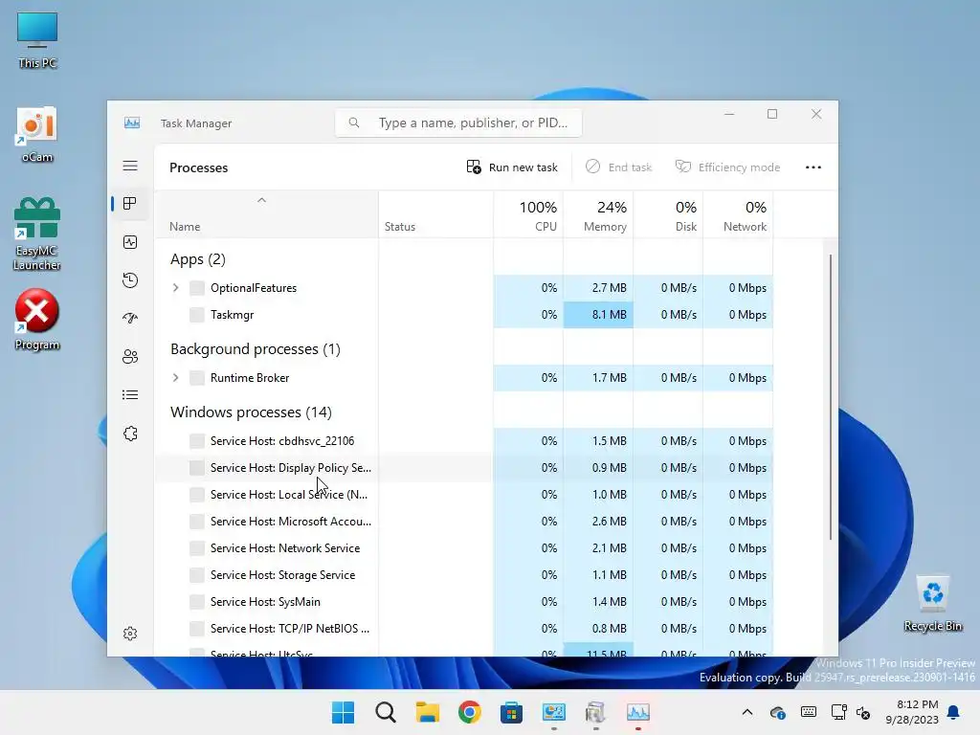Select Service Host: Network Service row
980x735 pixels.
(x=464, y=548)
